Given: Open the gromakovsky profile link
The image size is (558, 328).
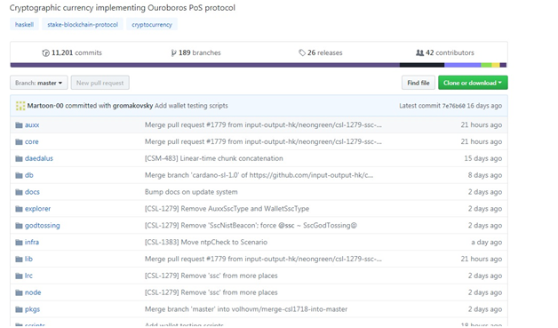Looking at the screenshot, I should coord(132,106).
